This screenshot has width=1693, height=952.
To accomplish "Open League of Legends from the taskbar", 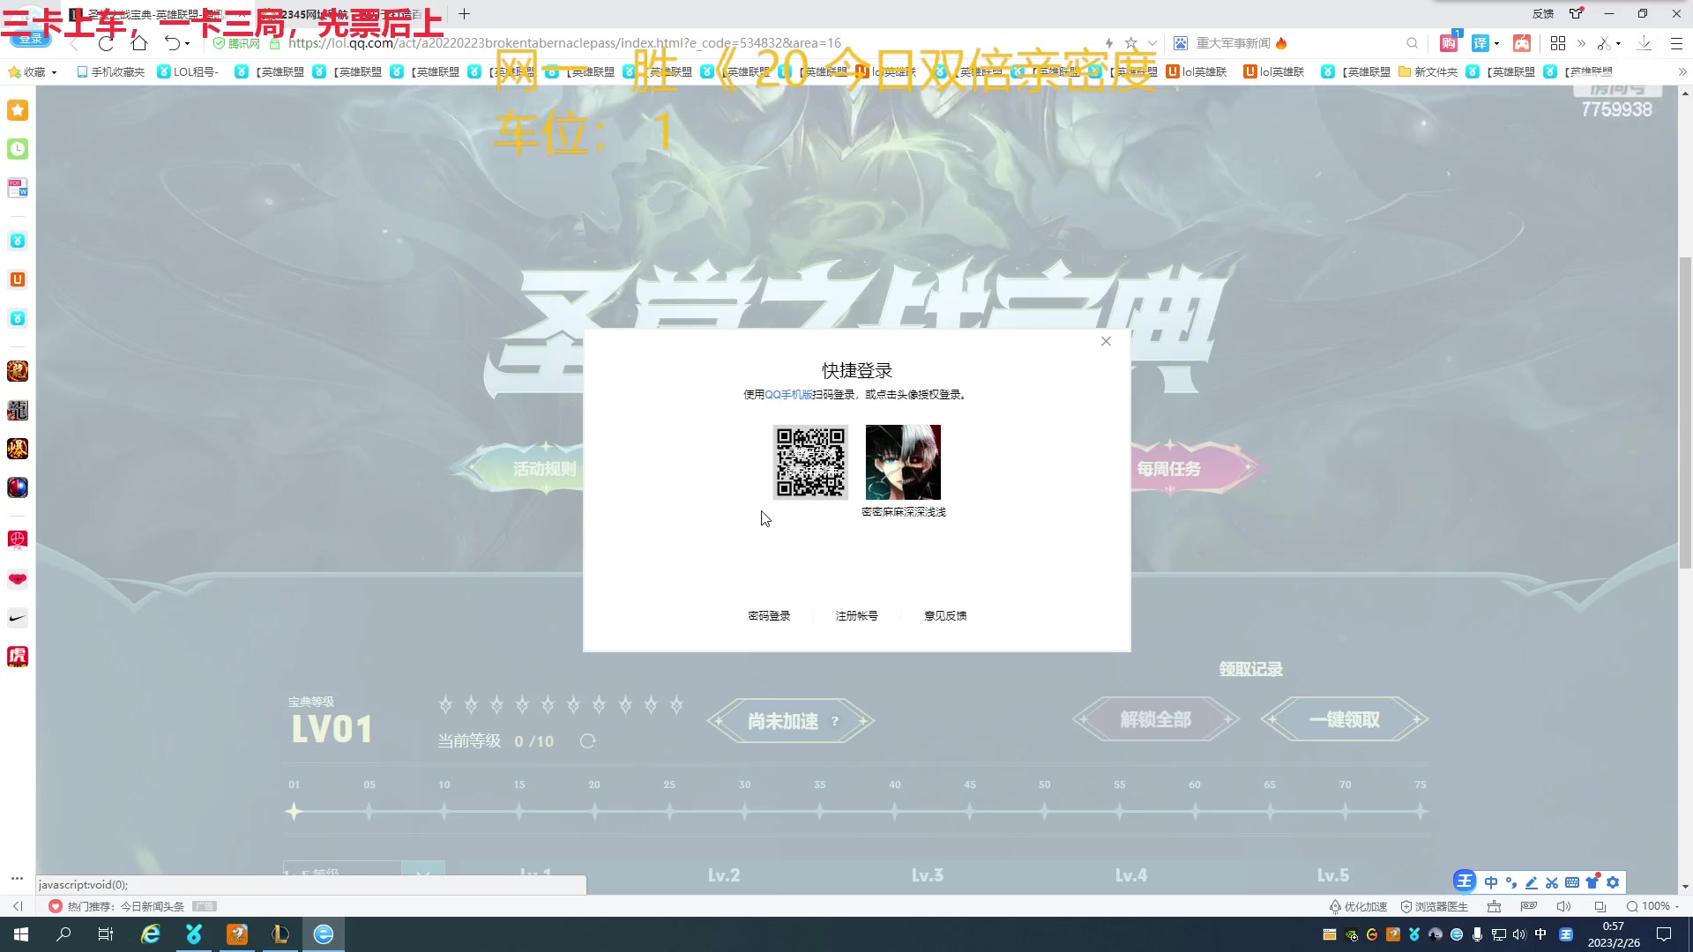I will 280,934.
